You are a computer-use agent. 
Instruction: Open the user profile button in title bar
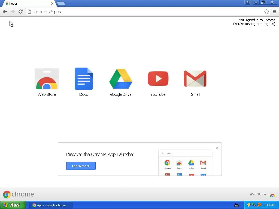(x=247, y=2)
